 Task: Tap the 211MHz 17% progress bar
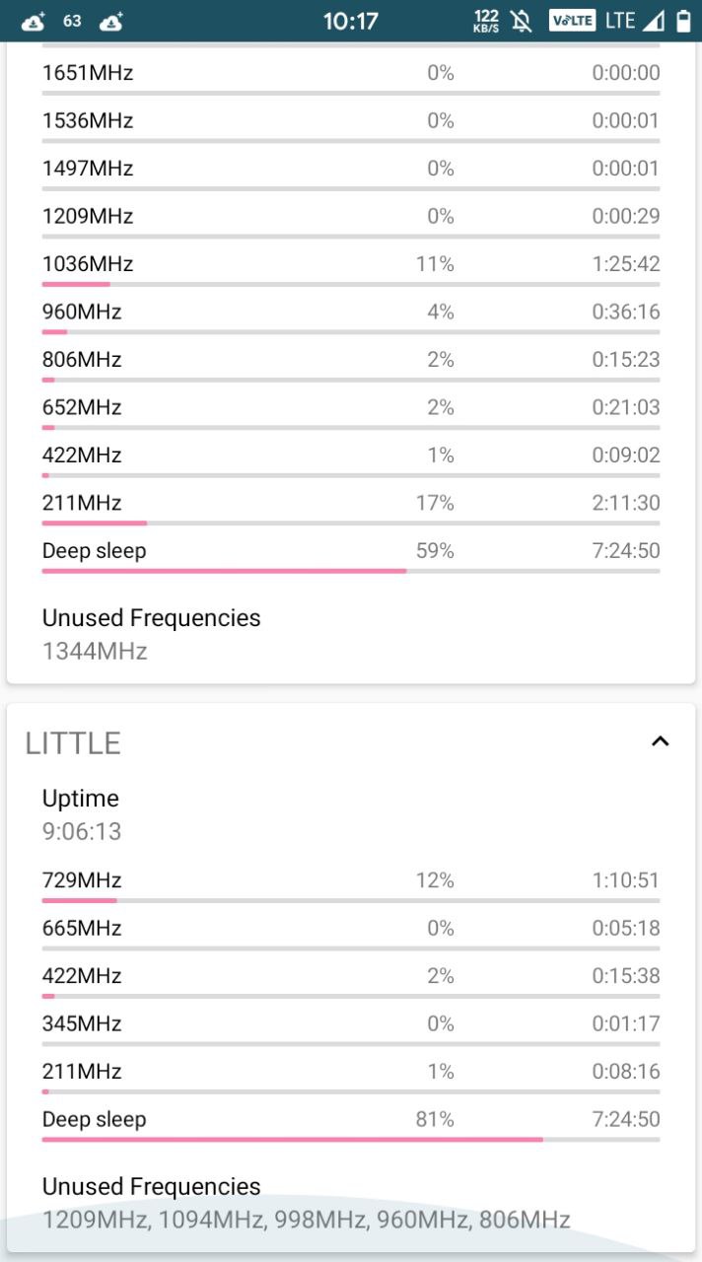351,523
